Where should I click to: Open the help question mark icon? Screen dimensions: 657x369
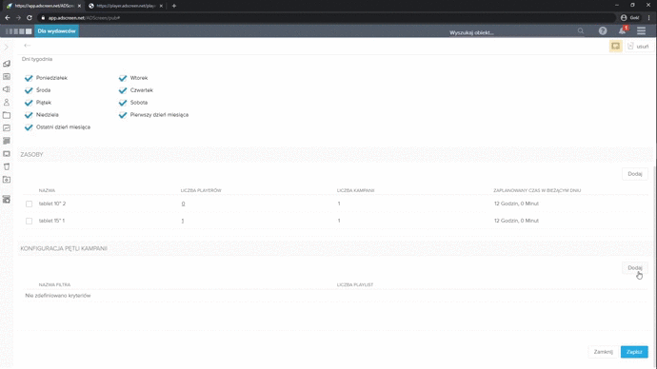pos(603,31)
